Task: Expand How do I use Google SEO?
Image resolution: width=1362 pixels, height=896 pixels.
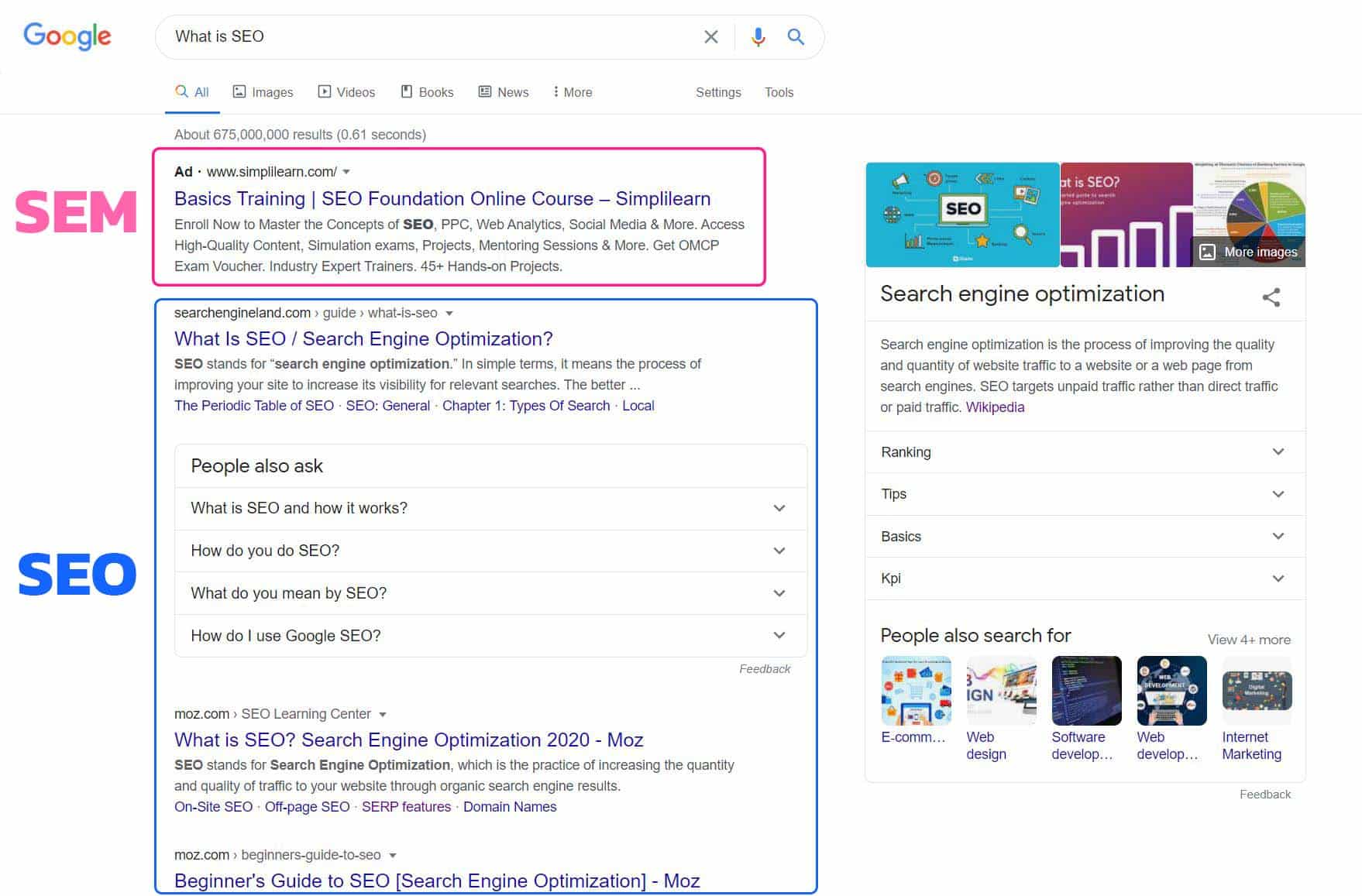Action: 490,636
